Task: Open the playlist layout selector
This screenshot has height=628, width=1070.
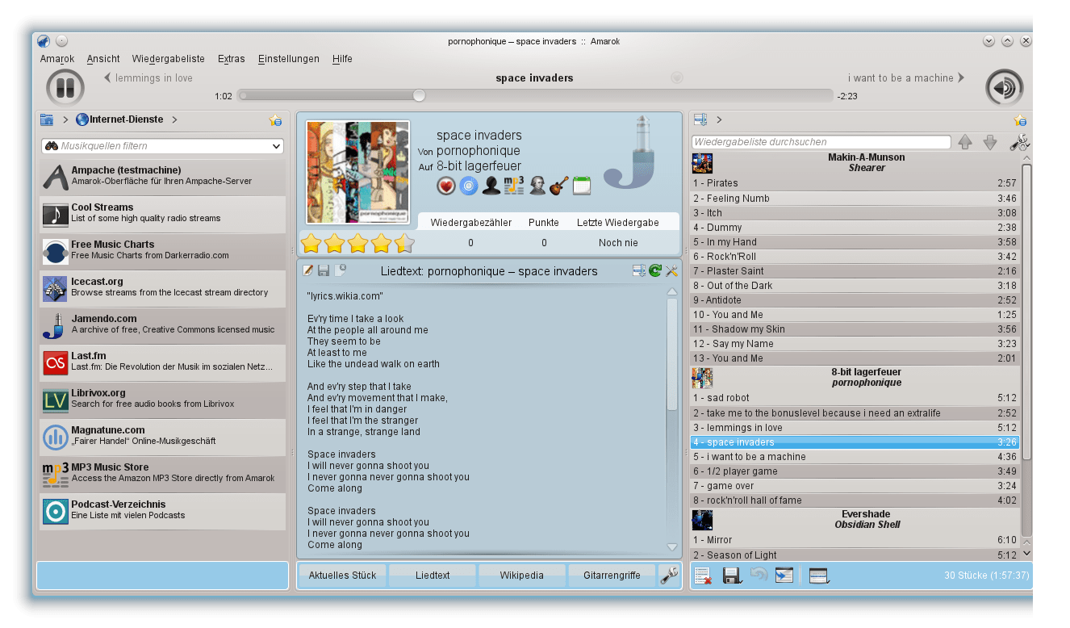Action: (x=819, y=576)
